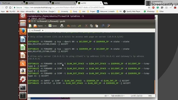Copy selection with the copy icon
The height and width of the screenshot is (100, 178).
(92, 26)
